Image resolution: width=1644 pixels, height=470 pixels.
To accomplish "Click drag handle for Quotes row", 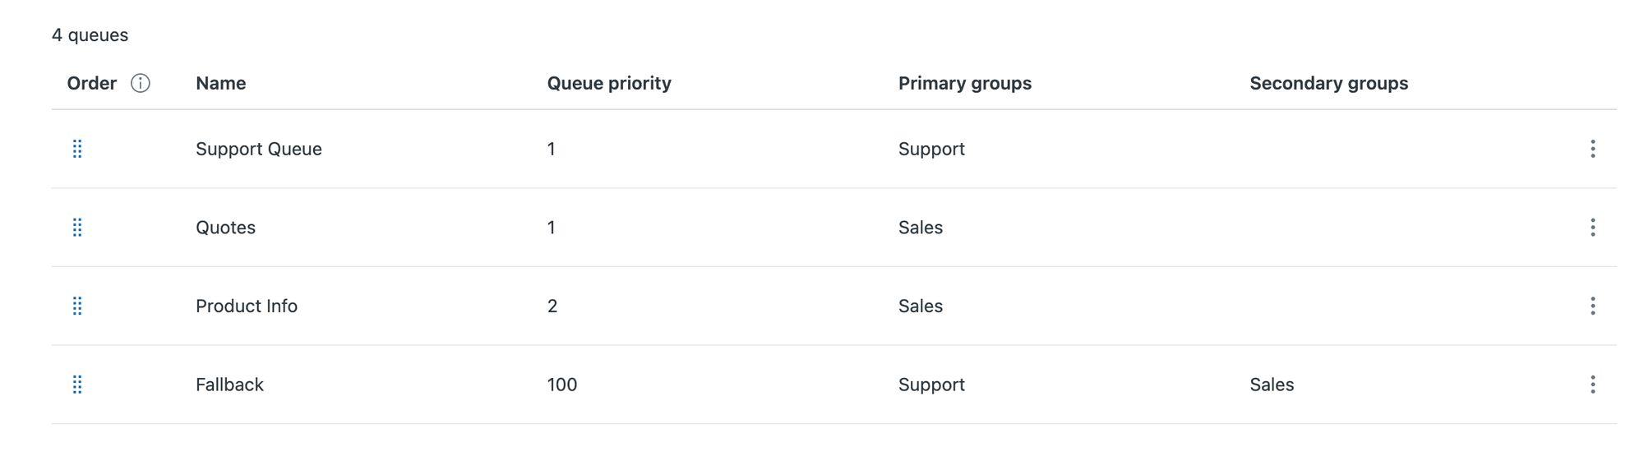I will pos(77,228).
